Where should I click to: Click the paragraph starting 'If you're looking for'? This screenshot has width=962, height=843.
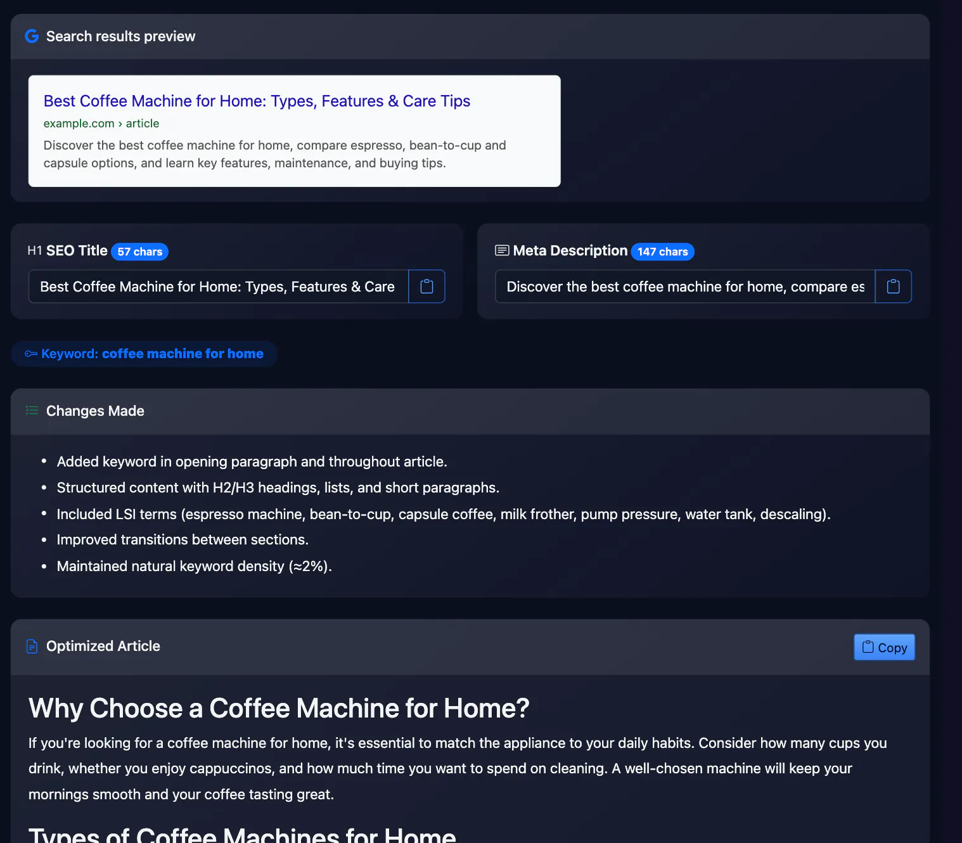tap(458, 768)
